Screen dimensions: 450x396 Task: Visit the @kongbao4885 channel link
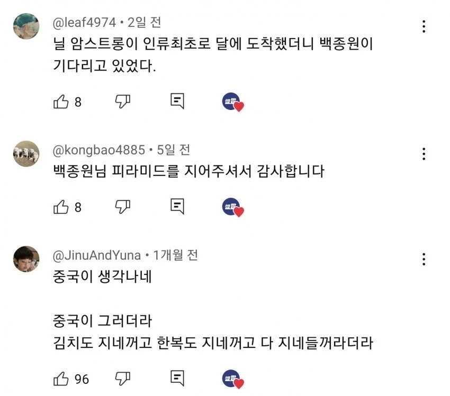click(98, 150)
